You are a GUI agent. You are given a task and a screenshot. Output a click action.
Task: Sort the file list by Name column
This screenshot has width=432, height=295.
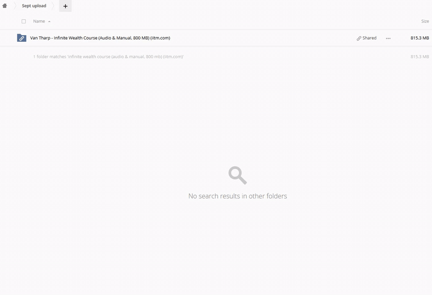pos(39,21)
